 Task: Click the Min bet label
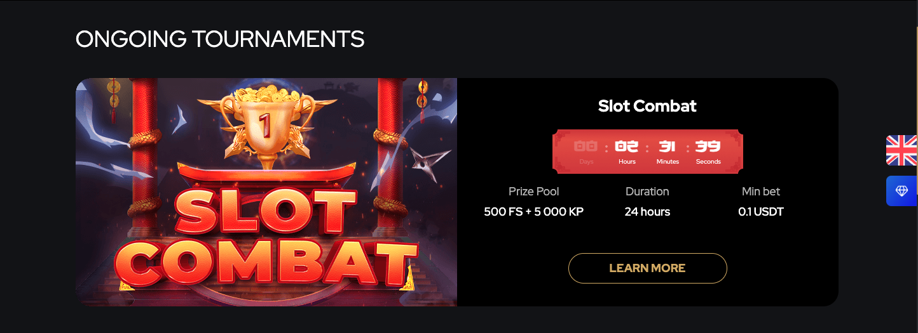pos(761,192)
